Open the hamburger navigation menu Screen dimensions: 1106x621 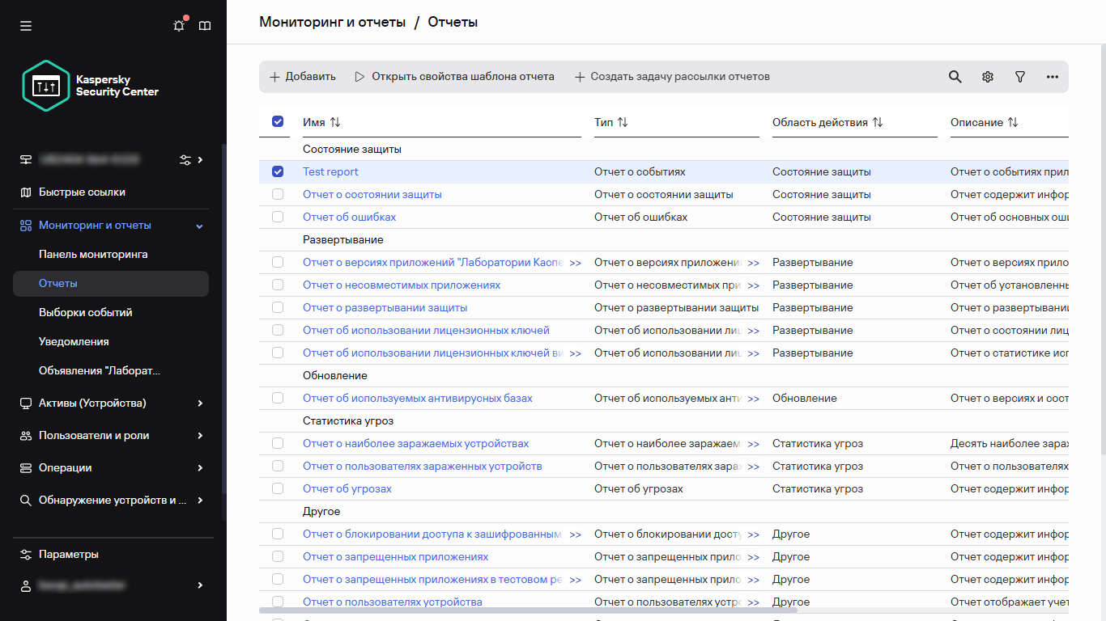point(25,25)
